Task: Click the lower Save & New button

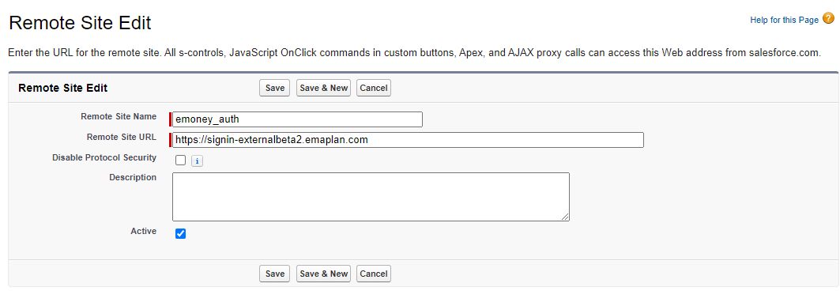Action: click(323, 274)
